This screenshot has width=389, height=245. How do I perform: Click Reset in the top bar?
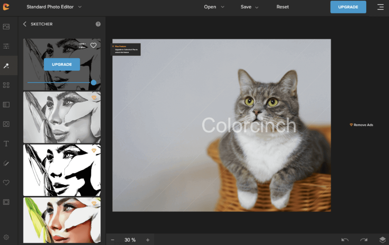coord(282,7)
